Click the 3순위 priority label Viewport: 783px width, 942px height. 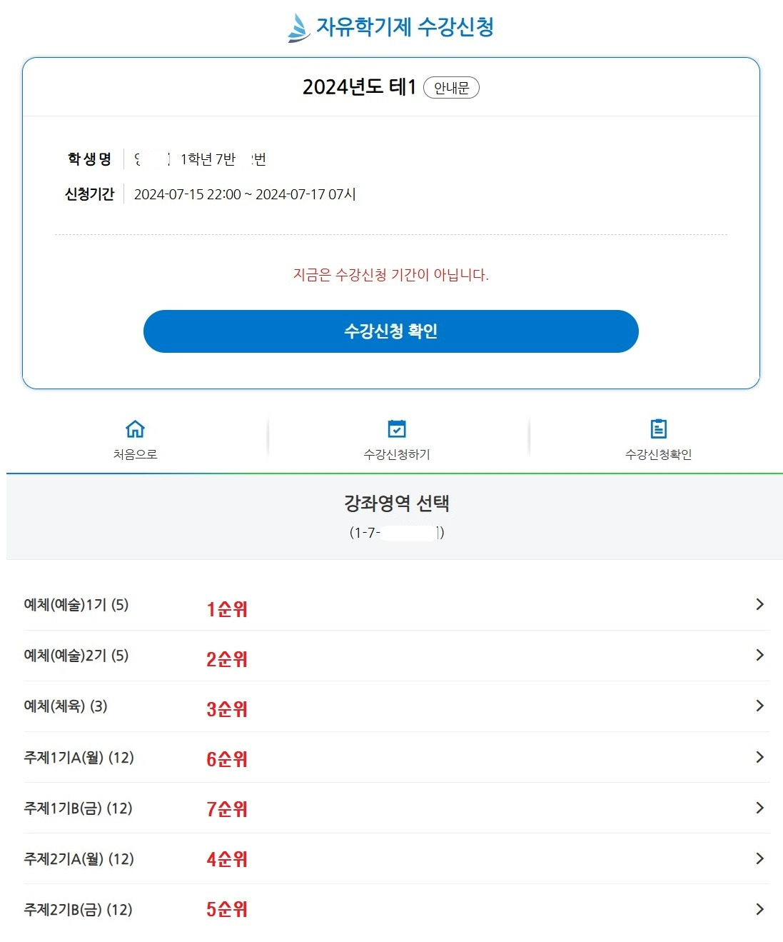point(226,708)
